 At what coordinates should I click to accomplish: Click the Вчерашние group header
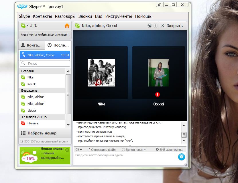(x=42, y=90)
